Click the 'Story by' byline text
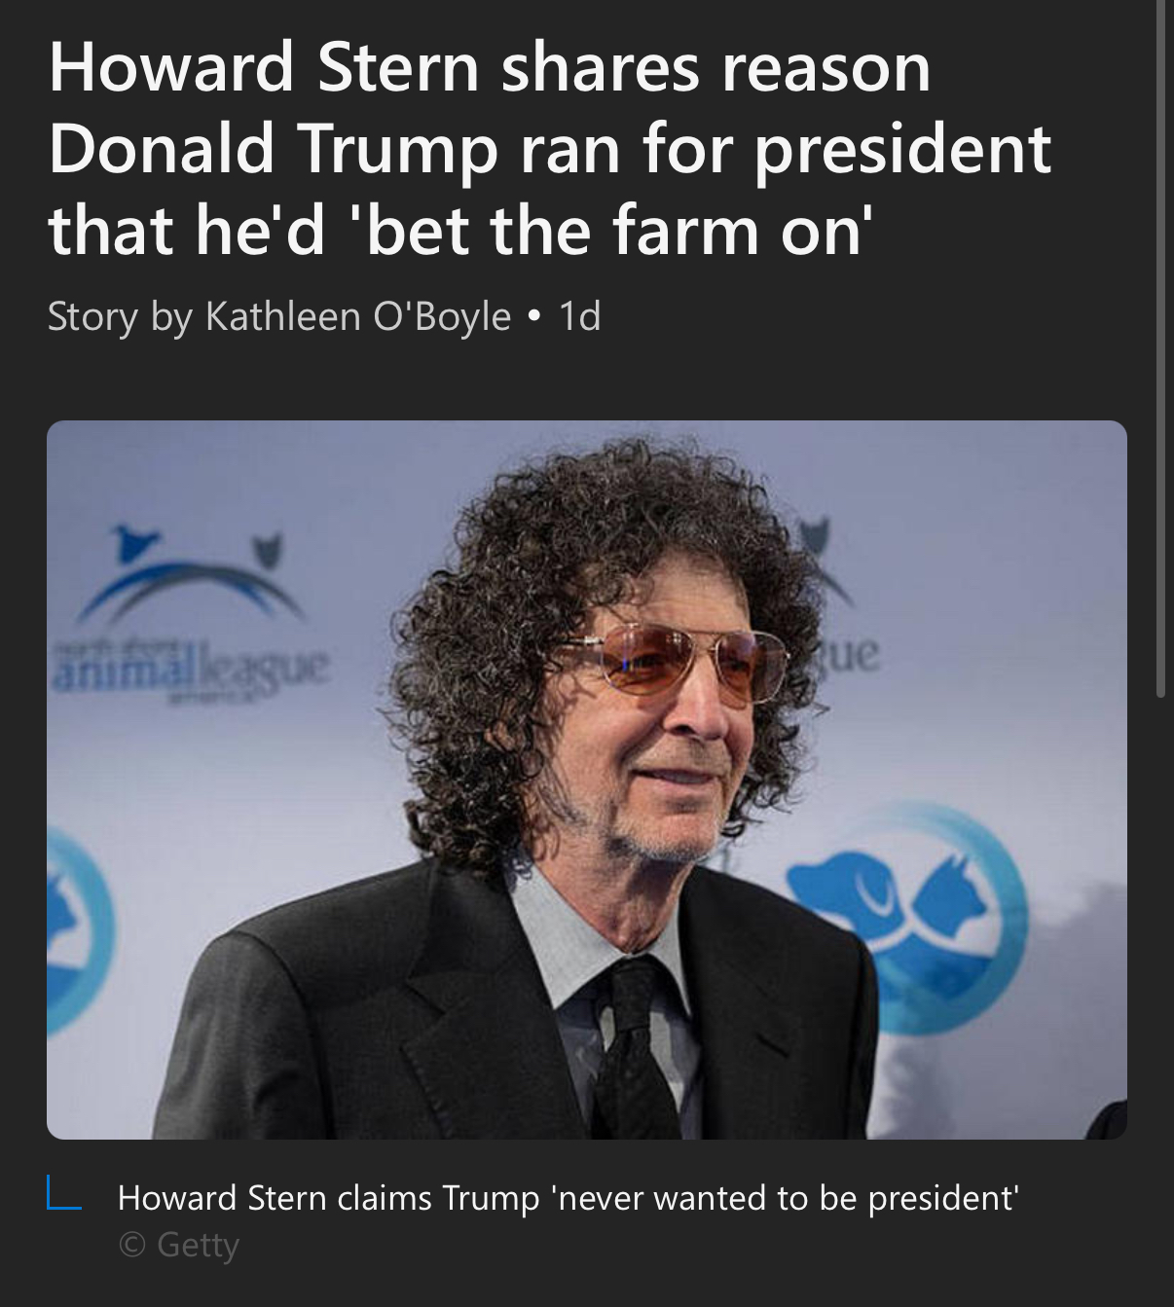 click(120, 316)
